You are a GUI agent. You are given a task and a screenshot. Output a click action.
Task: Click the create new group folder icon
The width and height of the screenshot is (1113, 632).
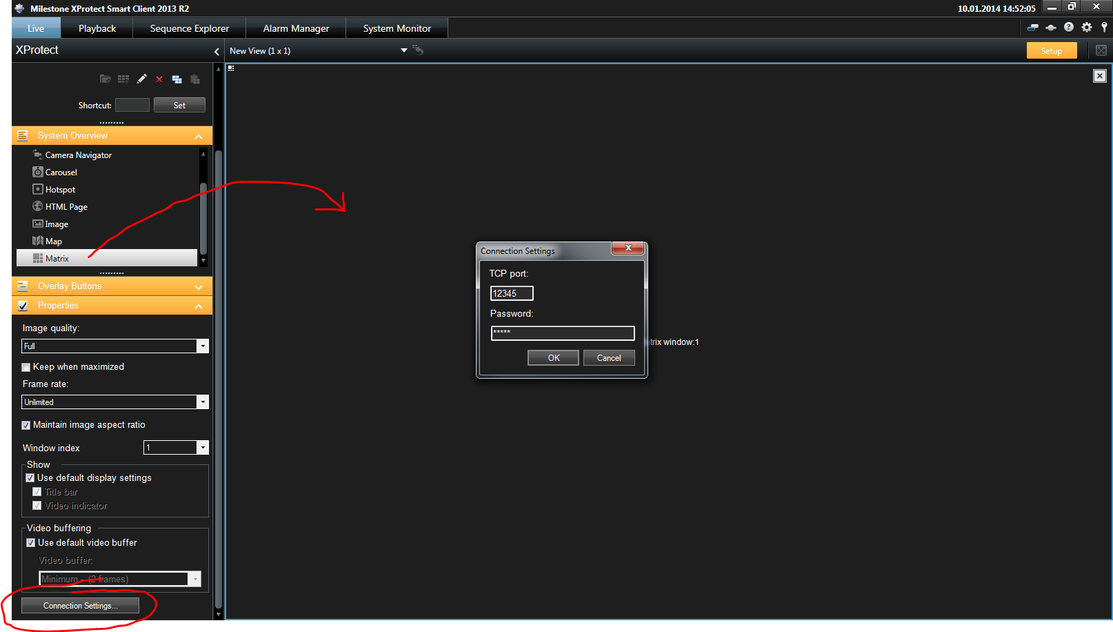point(105,79)
